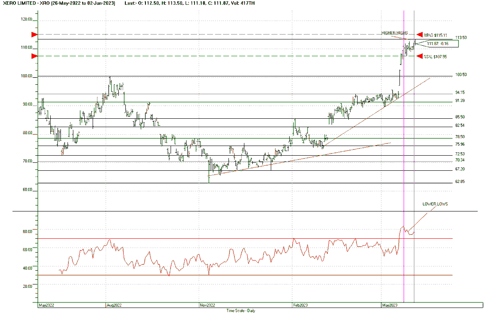503x313 pixels.
Task: Select the 70.34 level label
Action: point(460,160)
